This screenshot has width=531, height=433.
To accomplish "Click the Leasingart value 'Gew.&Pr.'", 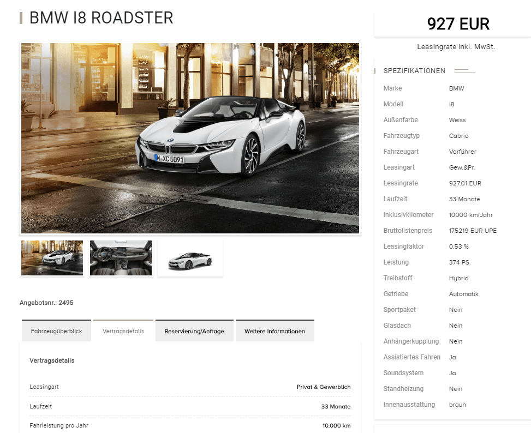I will 462,167.
